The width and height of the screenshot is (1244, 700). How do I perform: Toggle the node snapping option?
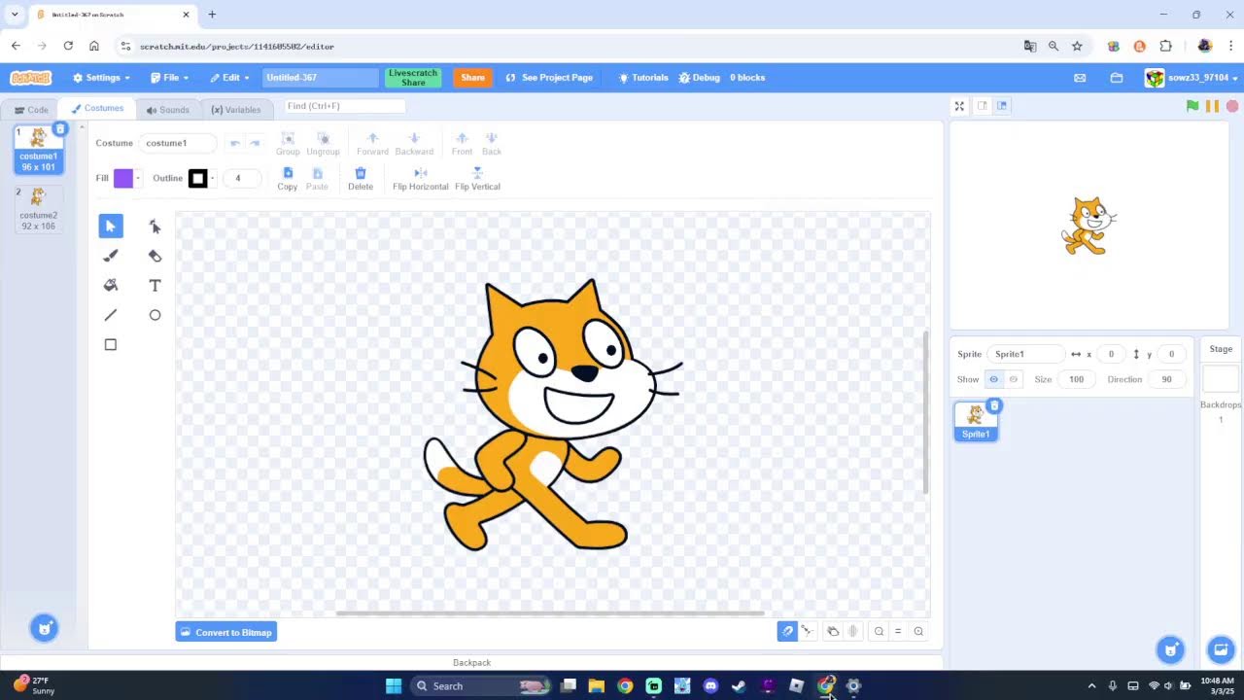click(x=807, y=632)
